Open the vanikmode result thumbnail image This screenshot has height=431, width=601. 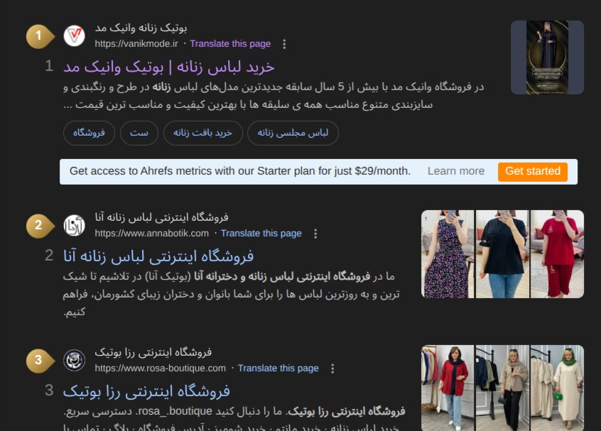(547, 58)
